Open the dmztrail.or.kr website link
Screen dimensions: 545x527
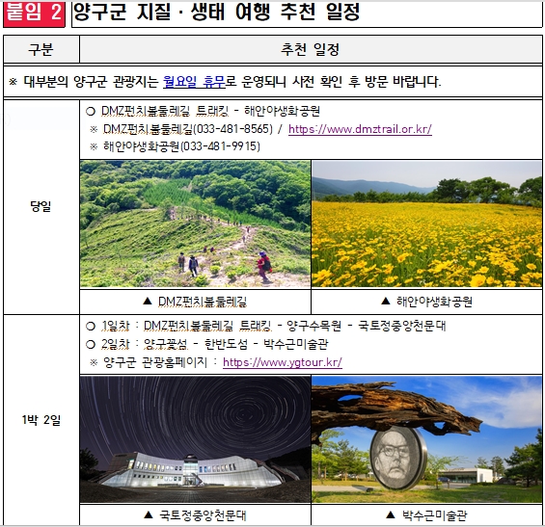point(360,129)
